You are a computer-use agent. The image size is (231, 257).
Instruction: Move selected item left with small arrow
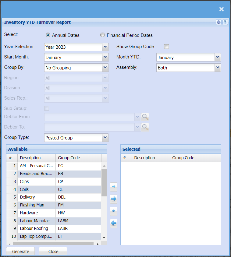[x=114, y=211]
